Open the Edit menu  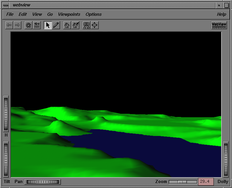click(x=23, y=14)
